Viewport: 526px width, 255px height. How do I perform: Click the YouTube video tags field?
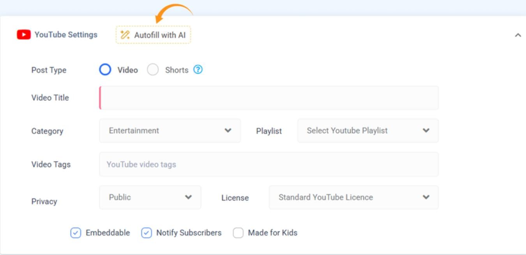pyautogui.click(x=269, y=164)
